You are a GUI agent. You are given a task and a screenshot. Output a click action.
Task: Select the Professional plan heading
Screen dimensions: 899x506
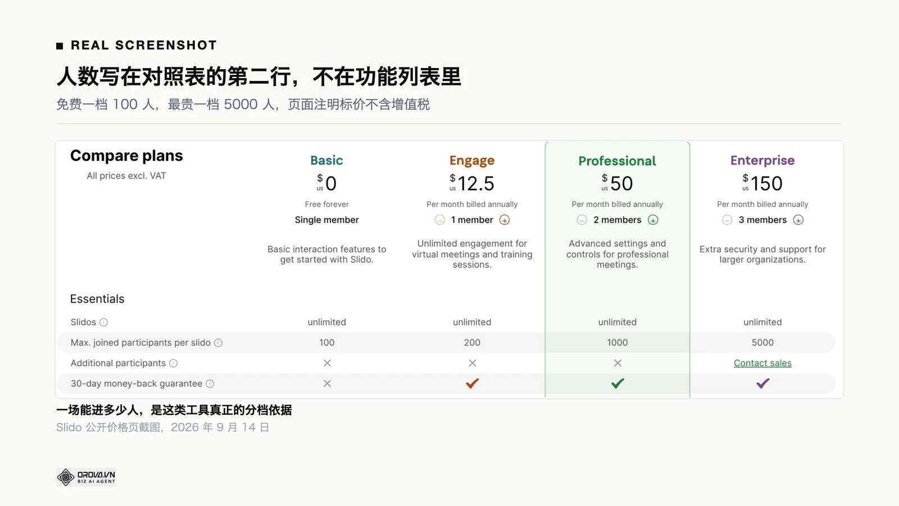pyautogui.click(x=618, y=161)
